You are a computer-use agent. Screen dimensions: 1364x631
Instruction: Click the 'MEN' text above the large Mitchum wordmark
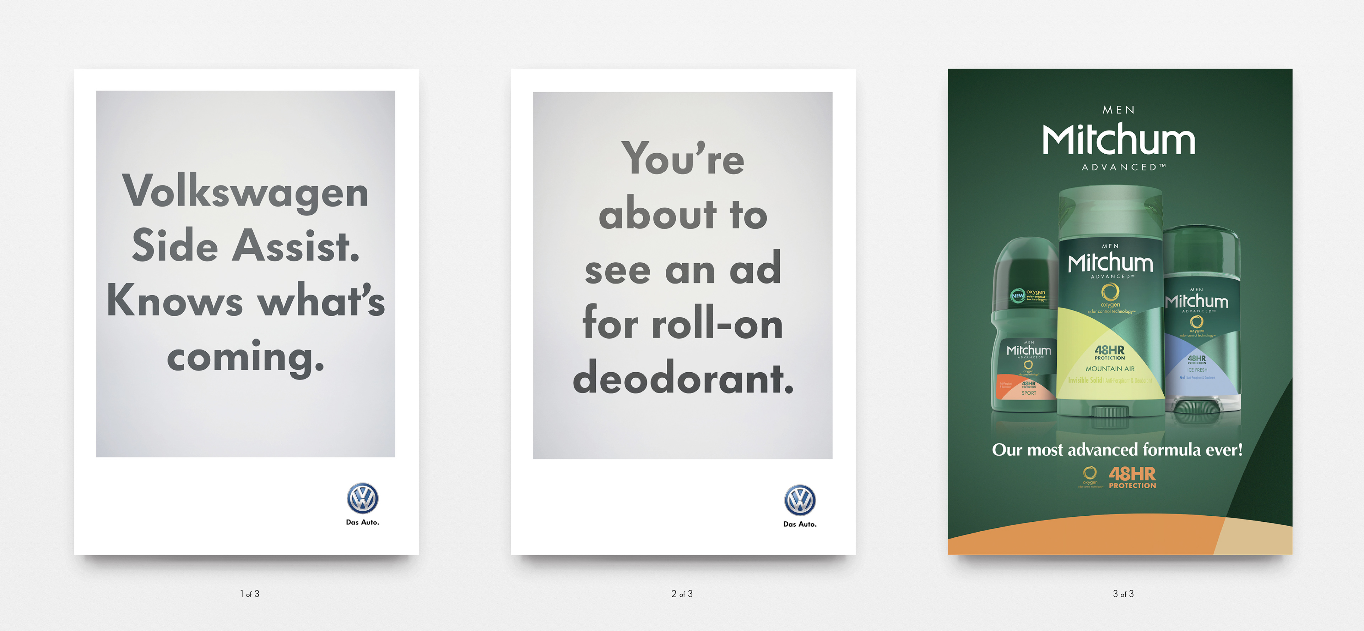click(1118, 110)
